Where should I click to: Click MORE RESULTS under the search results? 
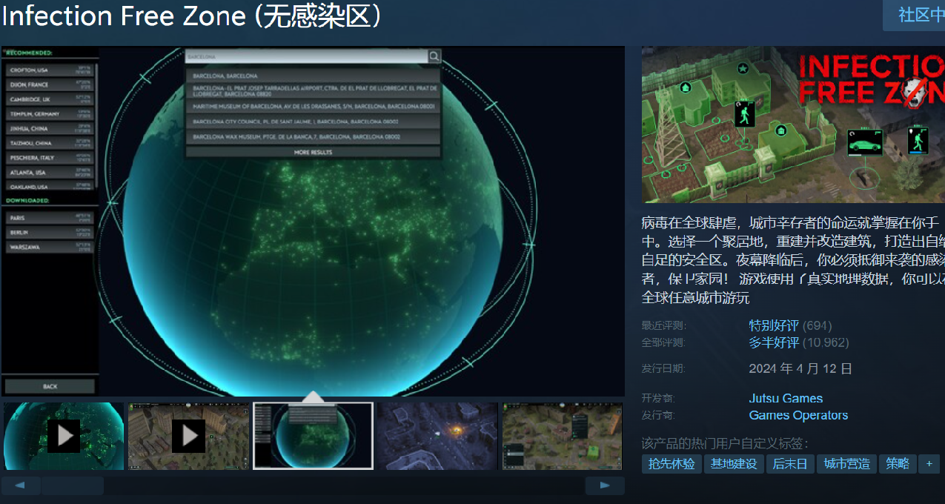click(x=313, y=152)
